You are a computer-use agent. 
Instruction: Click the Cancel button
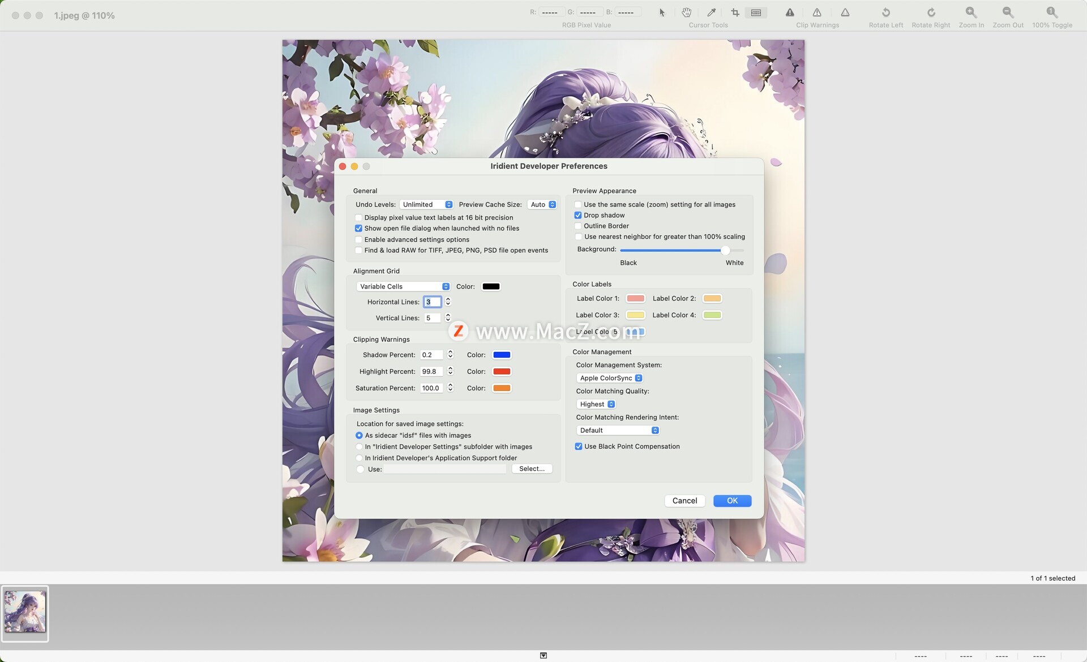tap(684, 501)
